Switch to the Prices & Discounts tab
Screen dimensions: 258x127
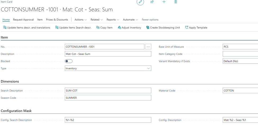[57, 20]
